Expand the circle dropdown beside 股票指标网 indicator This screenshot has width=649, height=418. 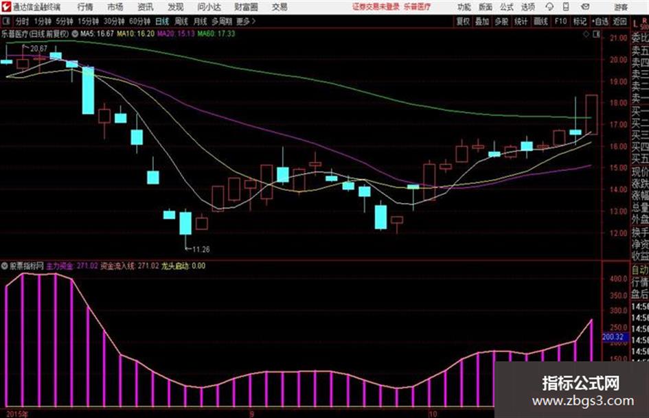pyautogui.click(x=5, y=266)
